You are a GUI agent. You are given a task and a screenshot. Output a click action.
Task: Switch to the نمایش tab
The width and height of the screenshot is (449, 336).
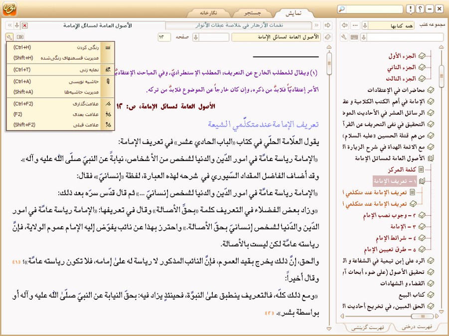coord(294,13)
